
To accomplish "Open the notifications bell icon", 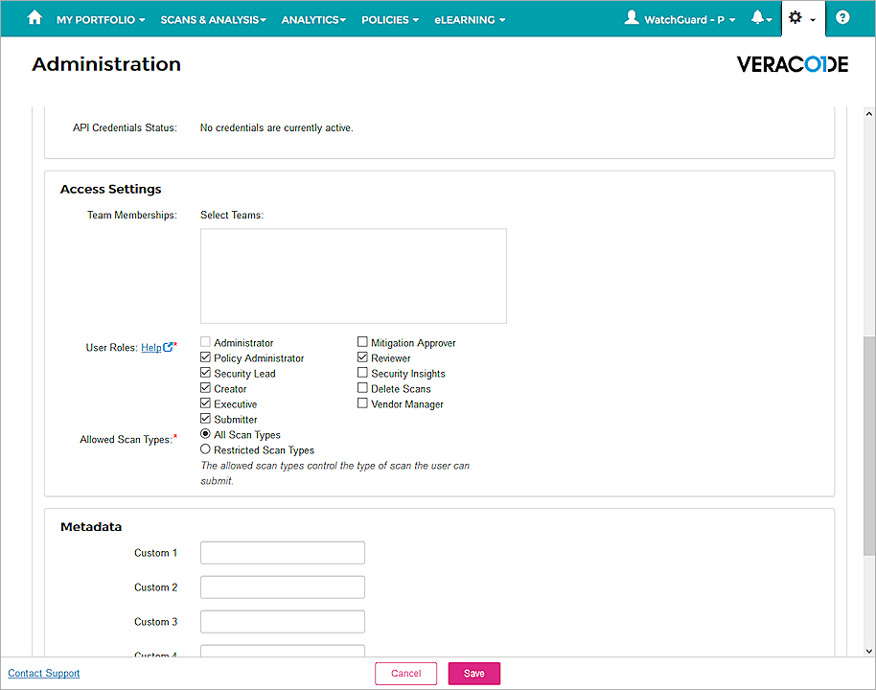I will 757,18.
